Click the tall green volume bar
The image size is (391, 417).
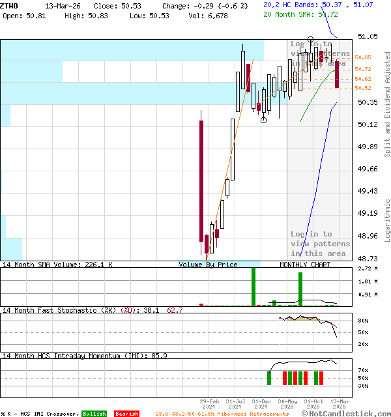pyautogui.click(x=253, y=286)
